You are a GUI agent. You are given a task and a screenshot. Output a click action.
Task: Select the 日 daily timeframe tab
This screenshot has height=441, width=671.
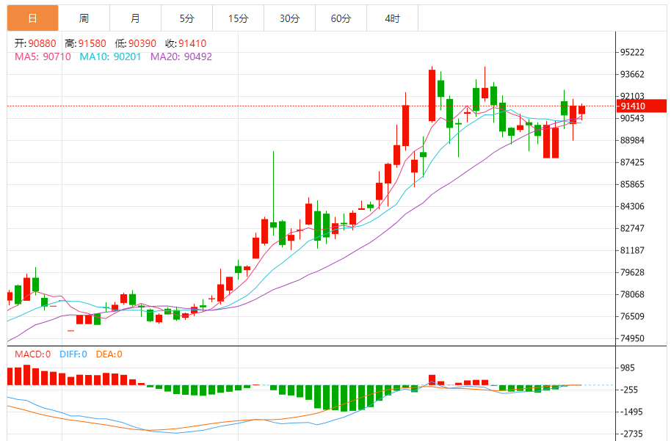[32, 18]
